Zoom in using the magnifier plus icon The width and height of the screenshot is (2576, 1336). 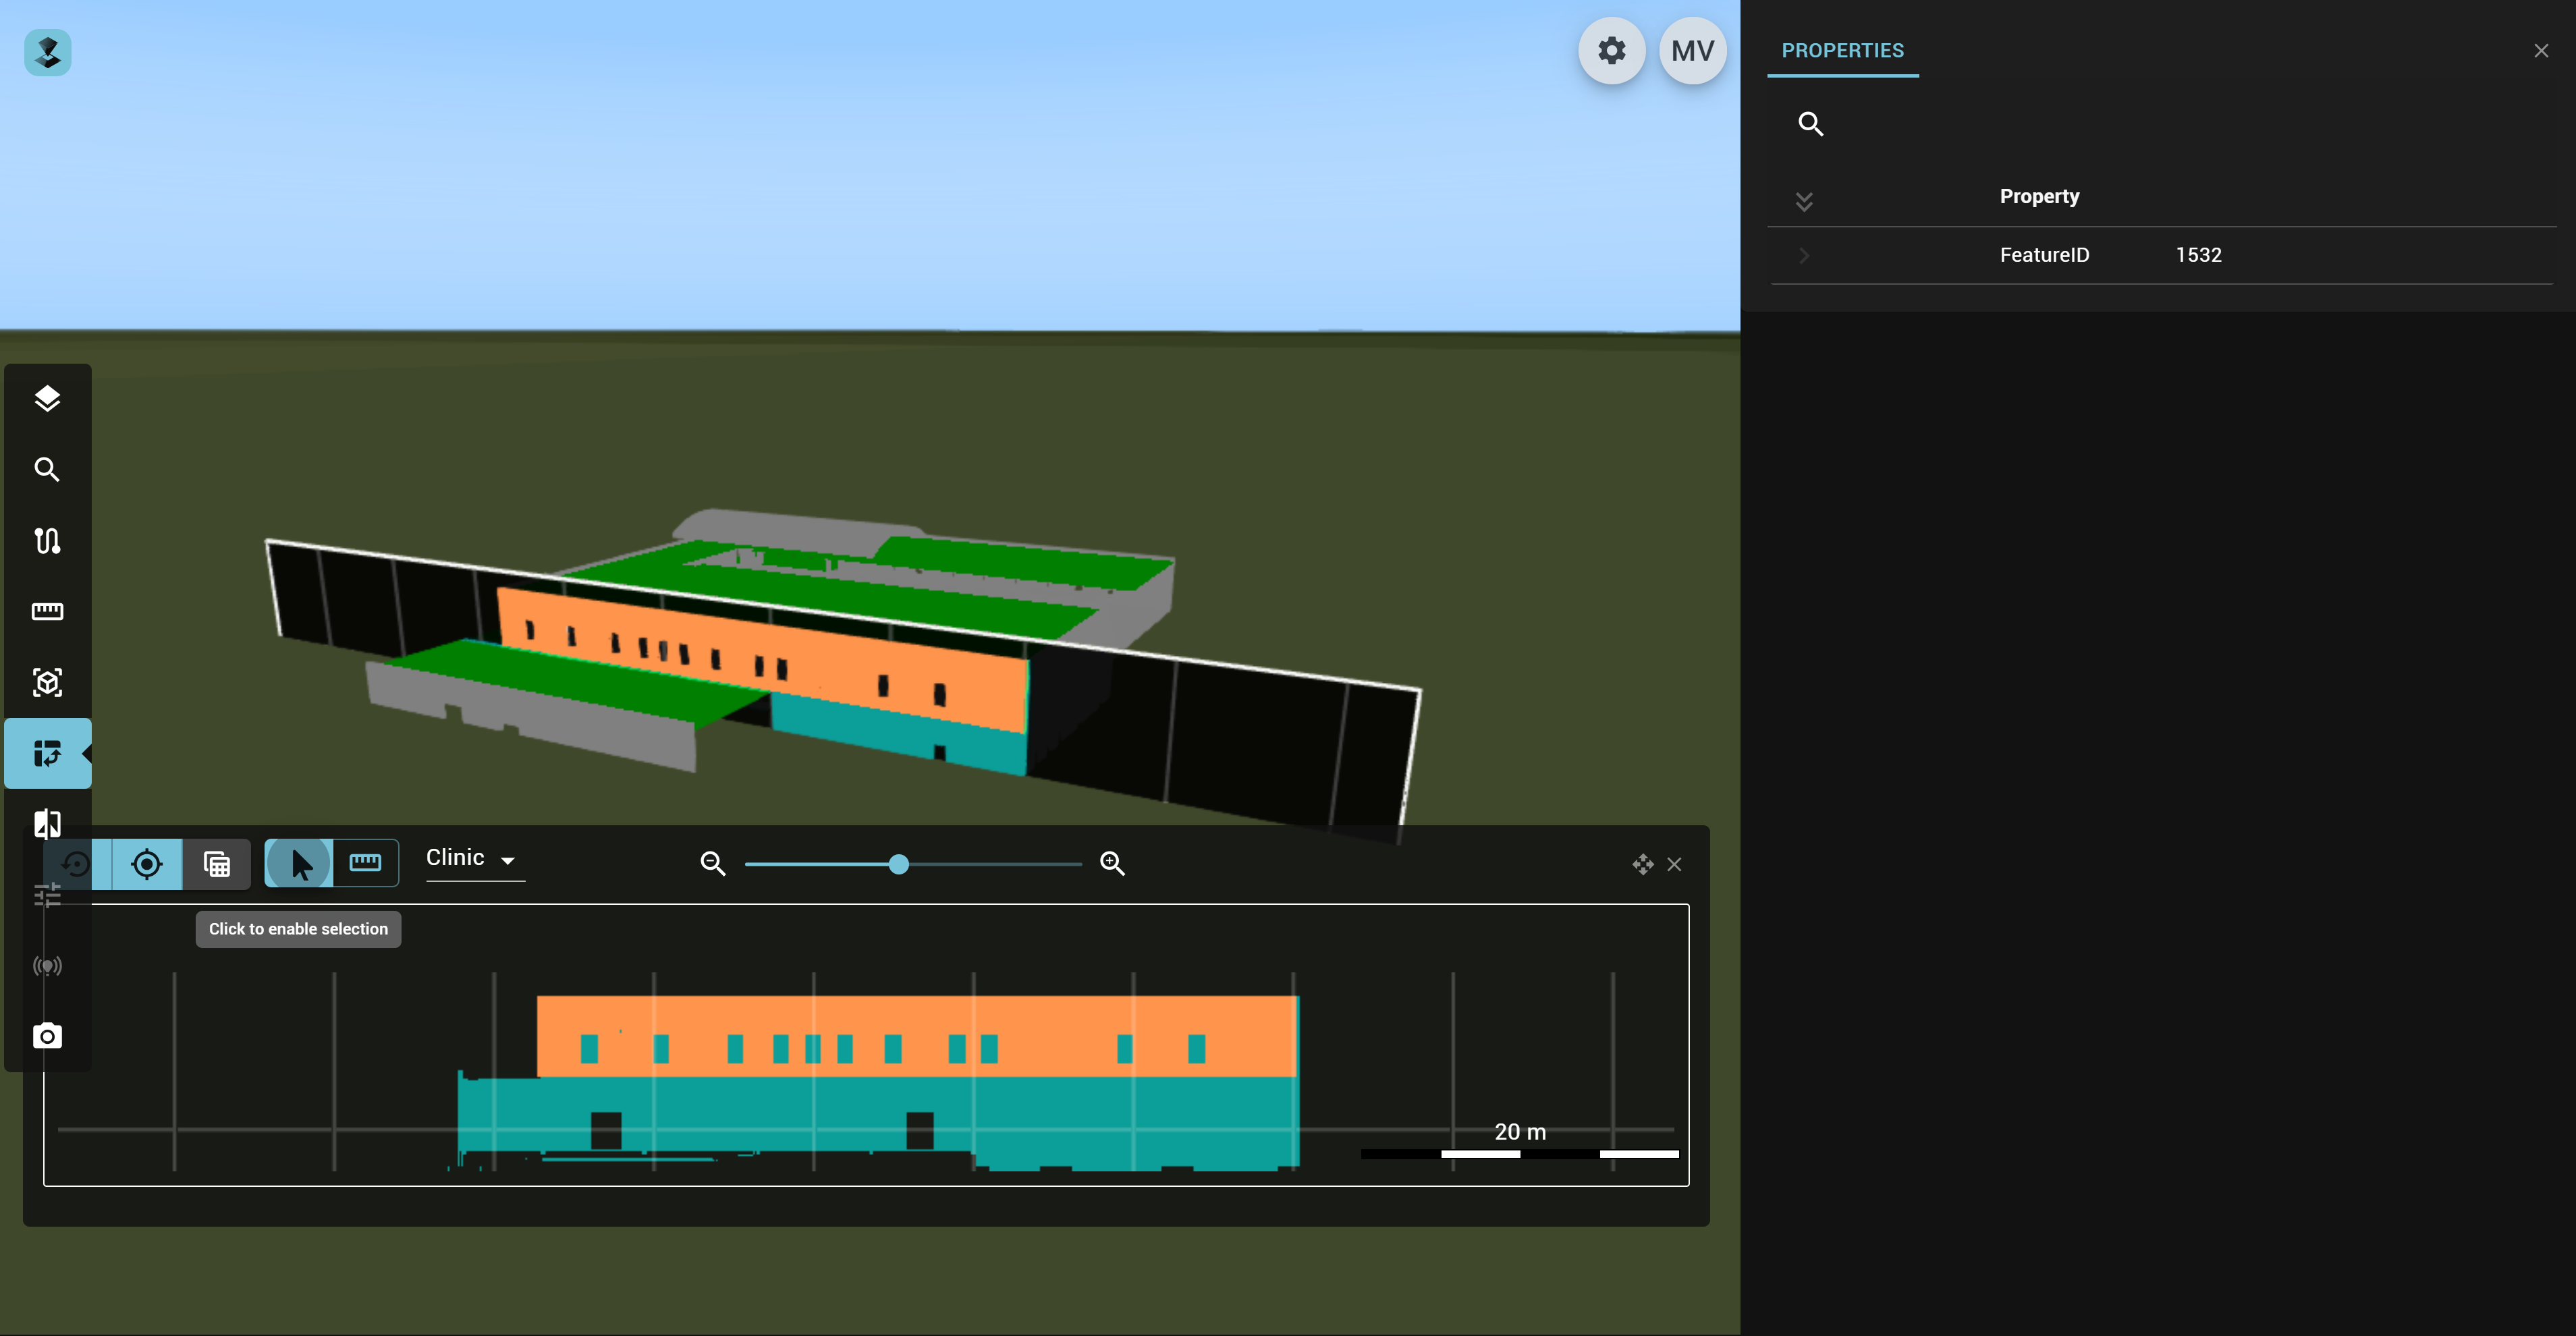pos(1112,864)
